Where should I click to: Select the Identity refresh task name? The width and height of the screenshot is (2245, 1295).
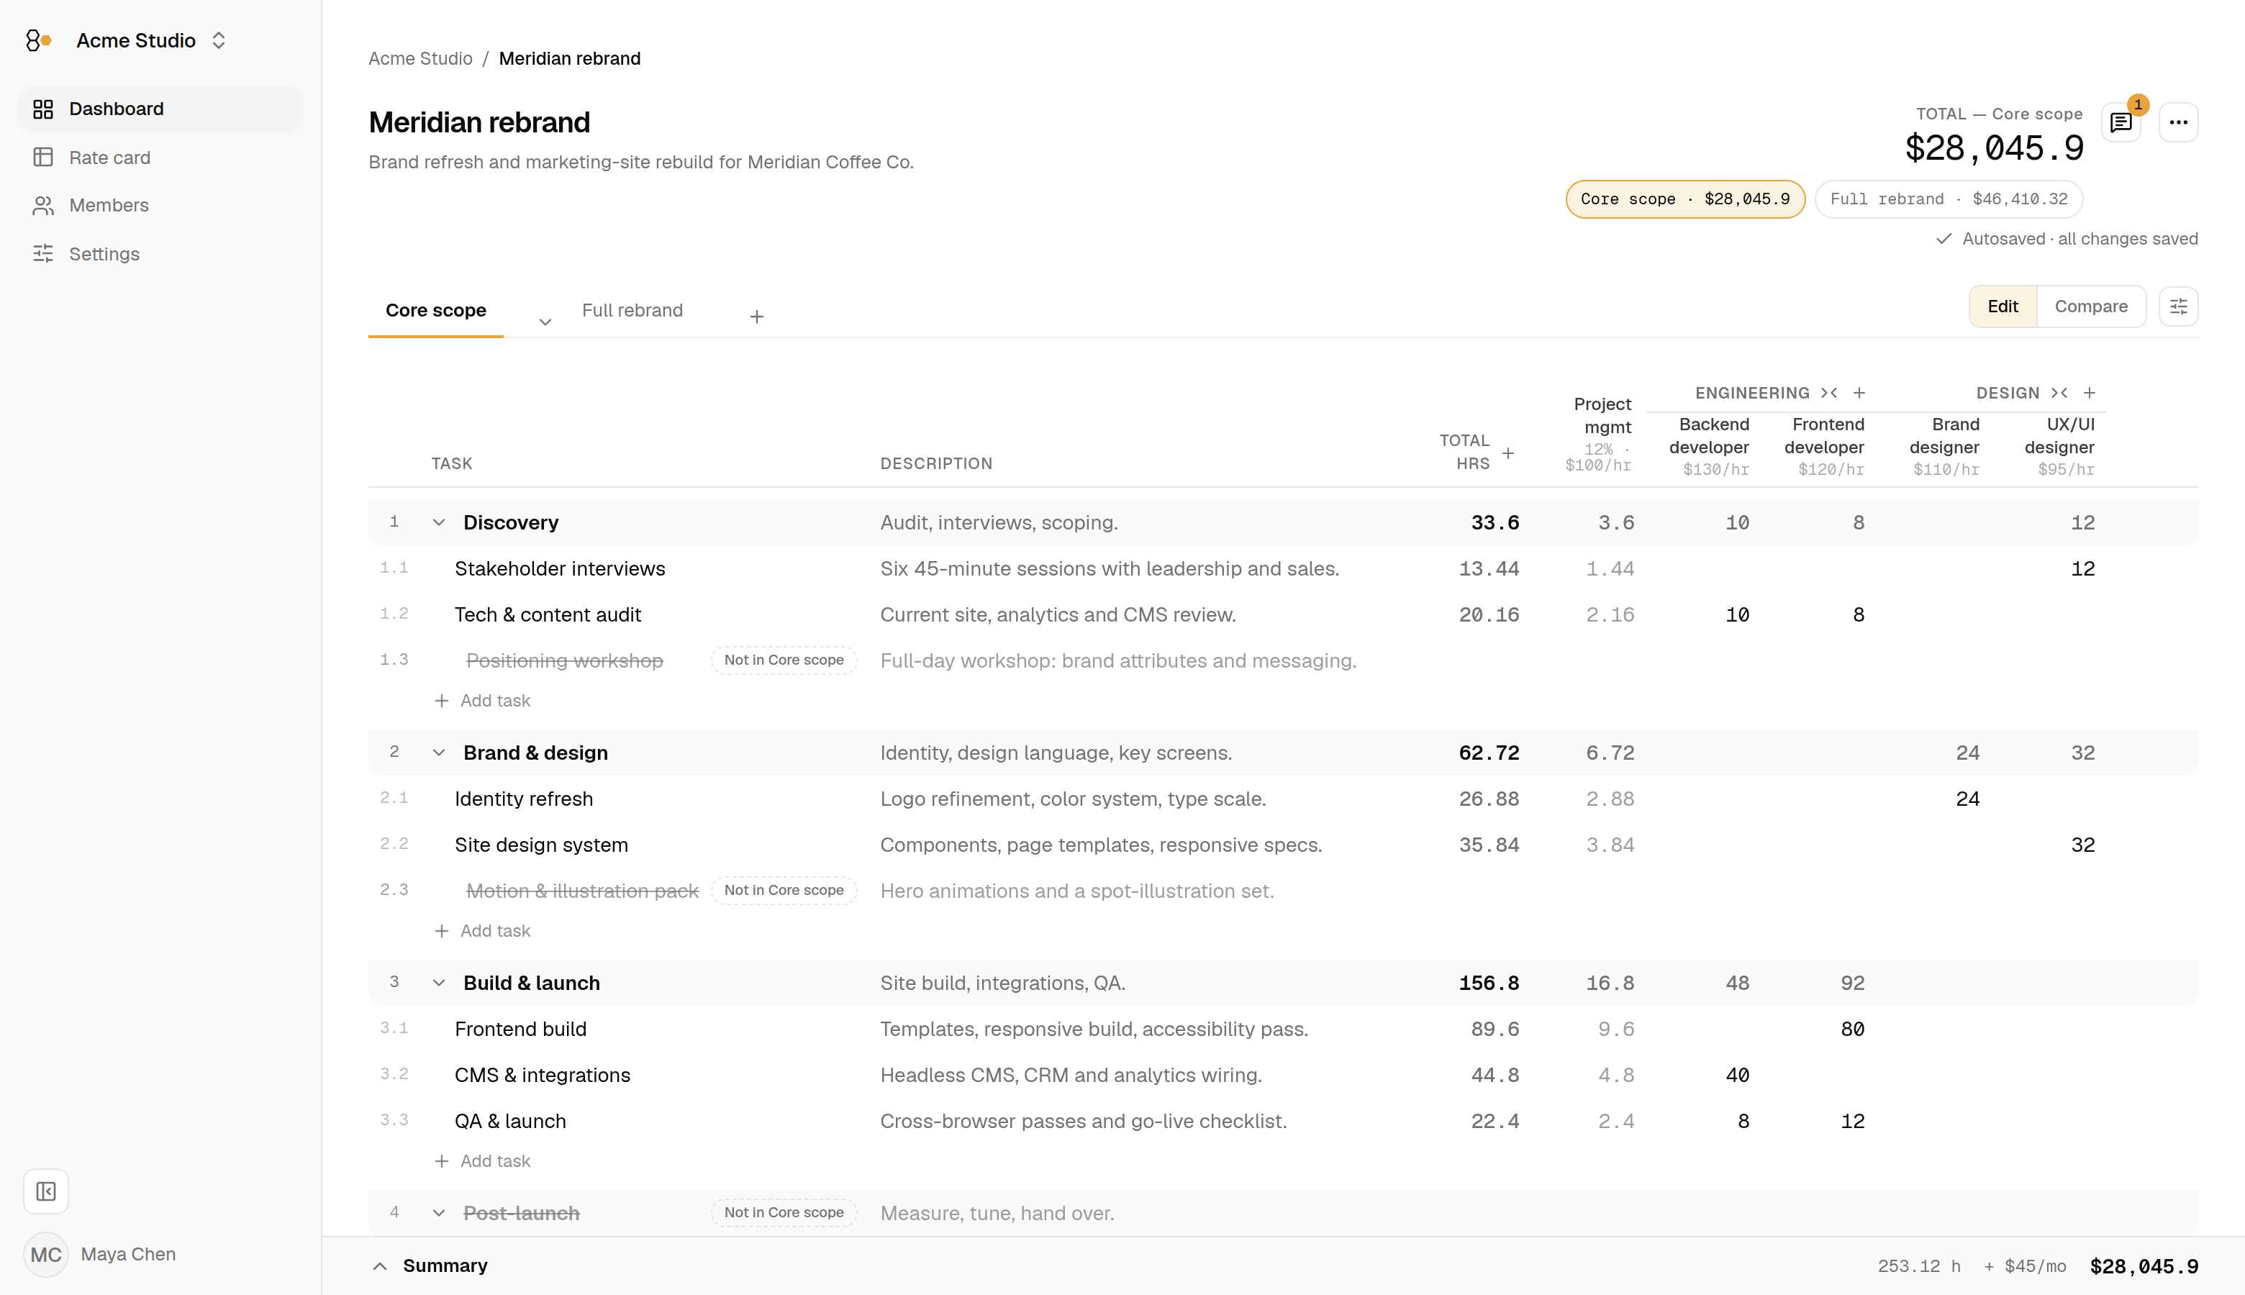click(x=523, y=799)
